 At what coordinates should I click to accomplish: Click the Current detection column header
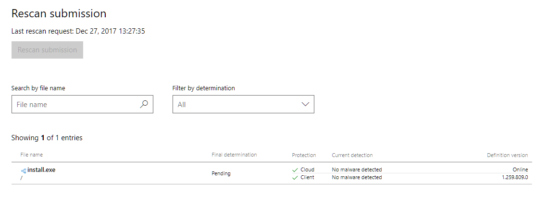click(x=352, y=155)
